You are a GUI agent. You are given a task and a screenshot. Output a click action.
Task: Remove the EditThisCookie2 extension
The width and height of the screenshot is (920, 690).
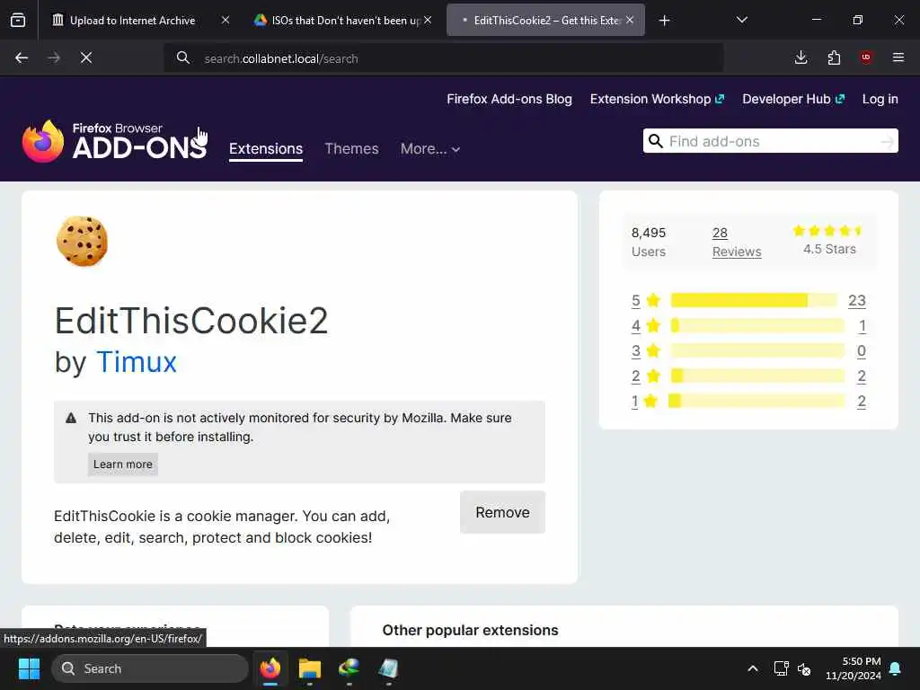(502, 512)
